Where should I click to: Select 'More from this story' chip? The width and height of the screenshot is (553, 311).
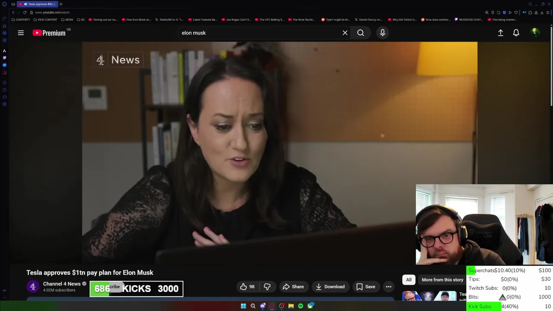(442, 280)
